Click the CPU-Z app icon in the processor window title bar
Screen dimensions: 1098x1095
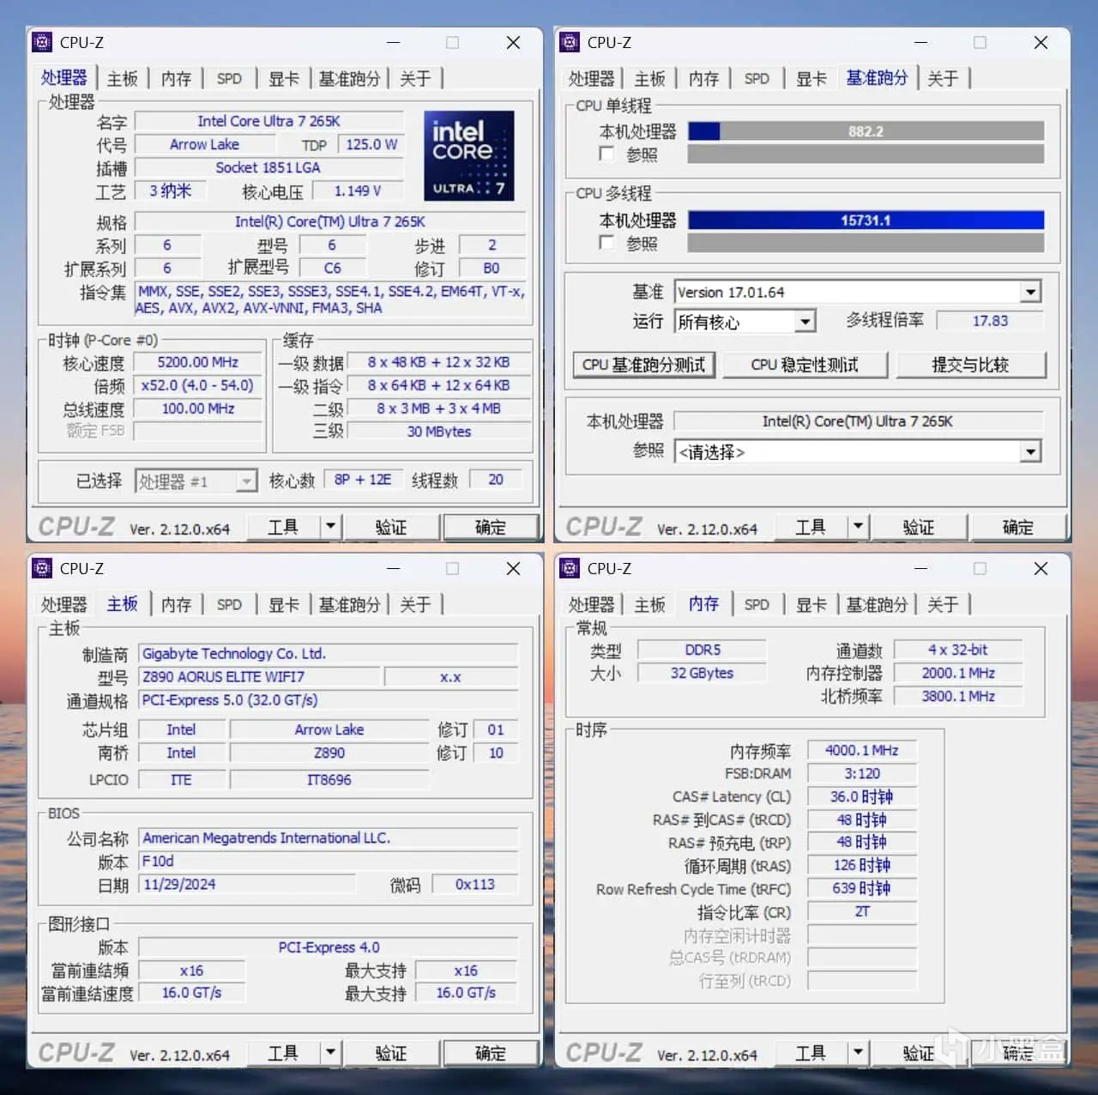coord(41,42)
